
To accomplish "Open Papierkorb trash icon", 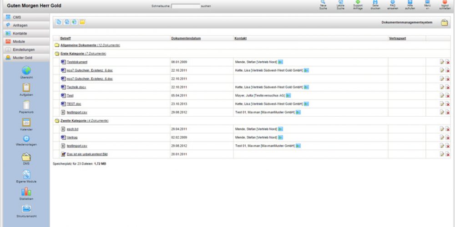I will (x=26, y=105).
